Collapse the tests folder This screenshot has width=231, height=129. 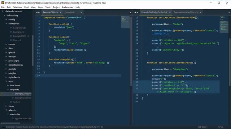click(6, 81)
